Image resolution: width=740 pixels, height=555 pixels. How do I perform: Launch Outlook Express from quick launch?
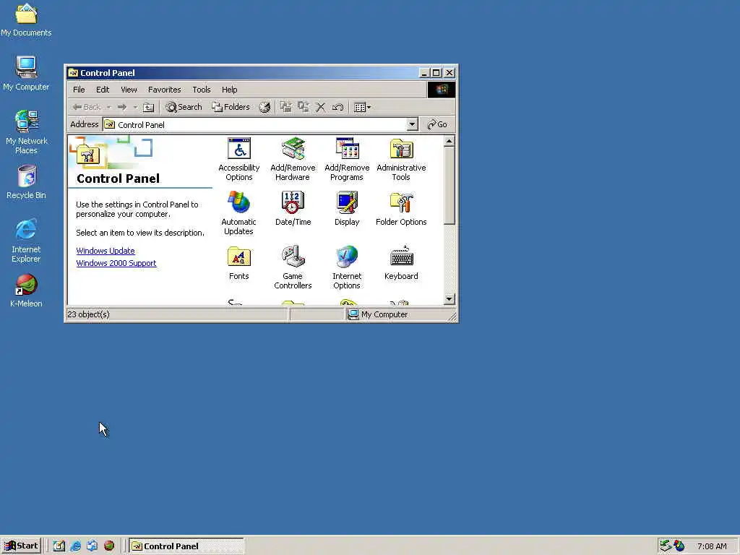(92, 546)
